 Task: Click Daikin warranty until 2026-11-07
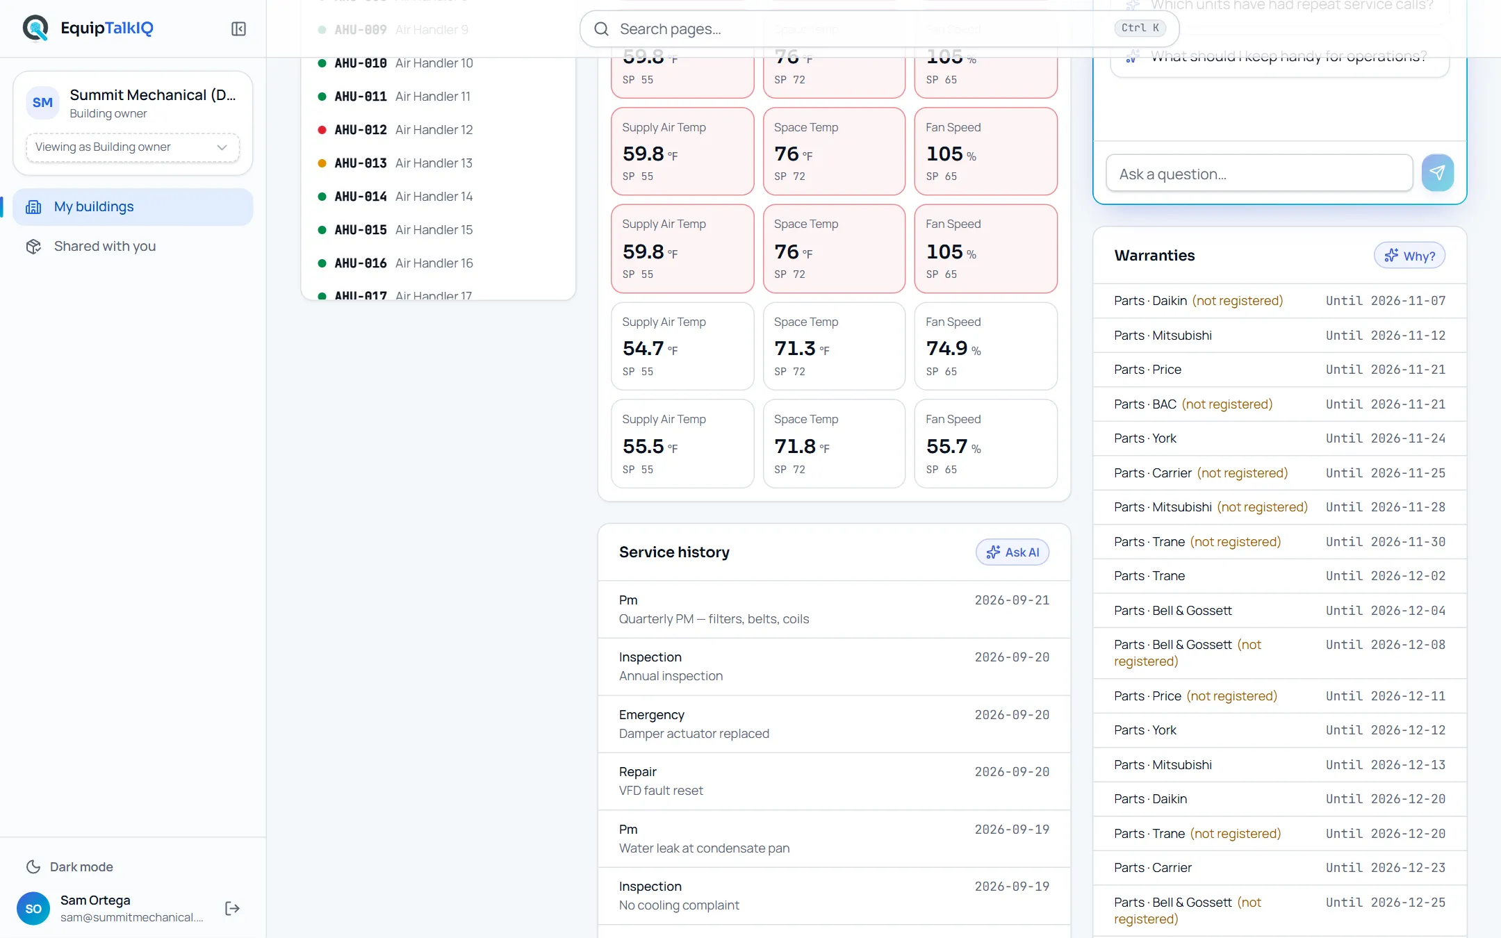pos(1280,301)
